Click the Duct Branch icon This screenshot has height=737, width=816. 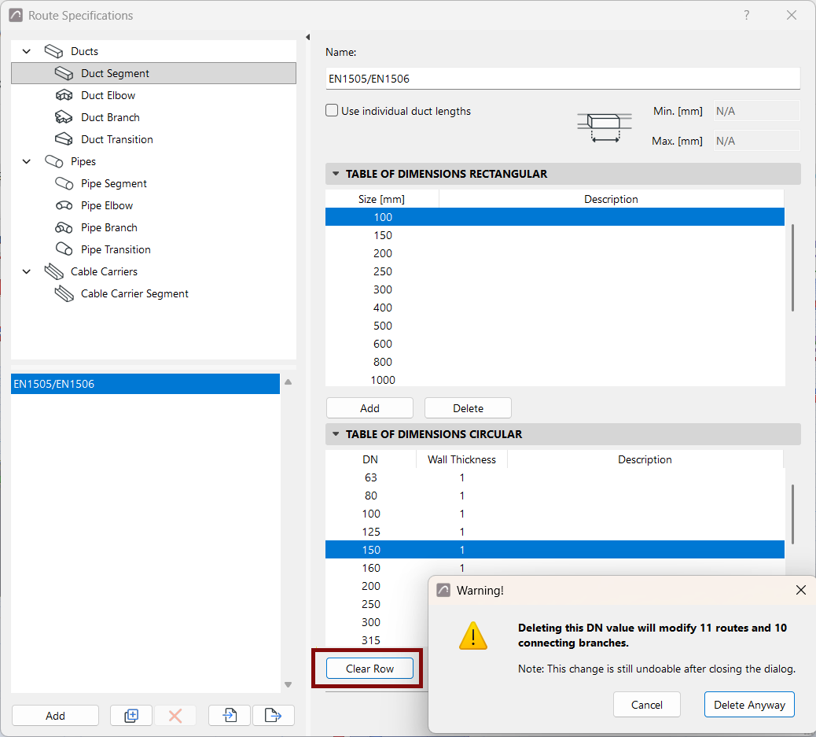click(64, 117)
